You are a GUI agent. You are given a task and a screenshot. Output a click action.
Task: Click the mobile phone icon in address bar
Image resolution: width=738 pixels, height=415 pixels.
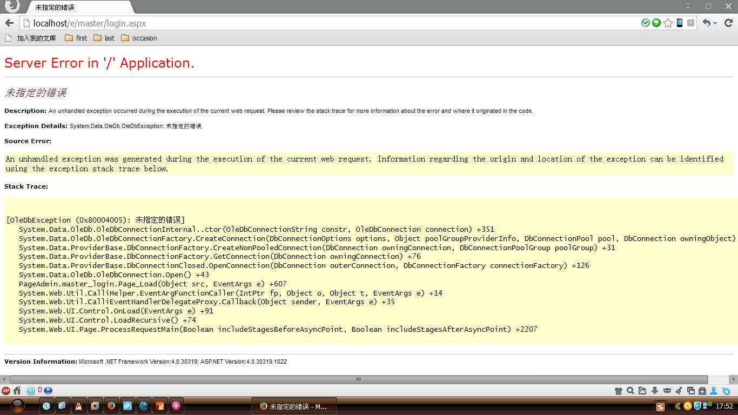click(x=680, y=23)
